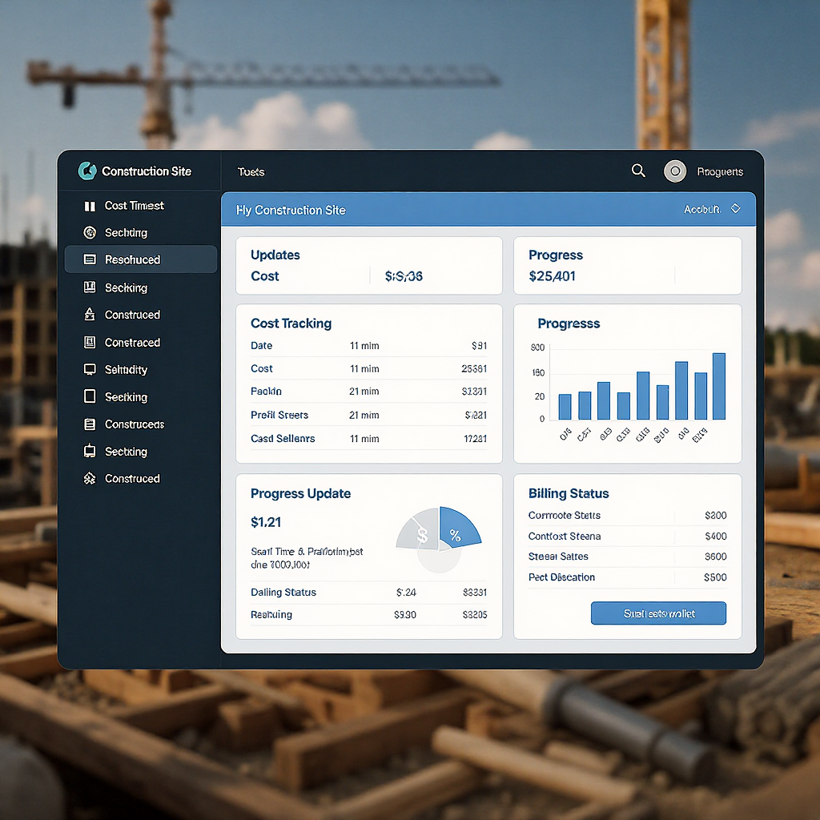This screenshot has width=820, height=820.
Task: Click the user avatar in the top bar
Action: pos(675,171)
